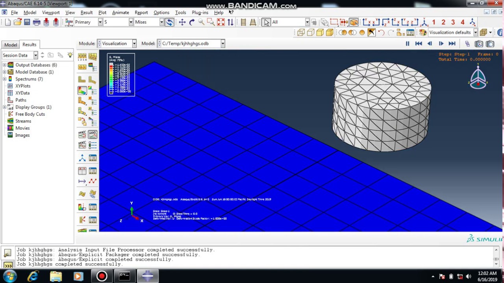Save with the floppy disk icon
The width and height of the screenshot is (504, 283).
(x=27, y=22)
